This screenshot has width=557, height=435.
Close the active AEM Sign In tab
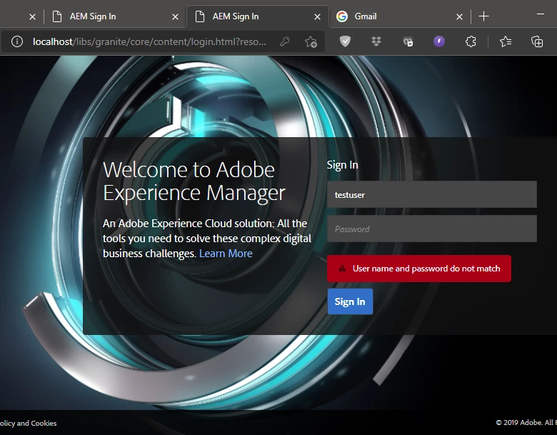[x=317, y=16]
